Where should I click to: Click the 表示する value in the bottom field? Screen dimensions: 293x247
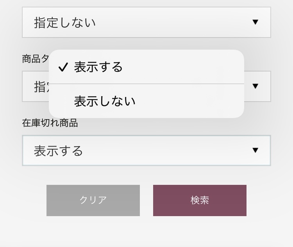point(59,151)
